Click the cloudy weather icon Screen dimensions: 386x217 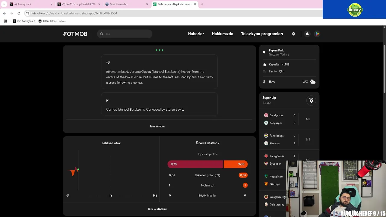[313, 82]
